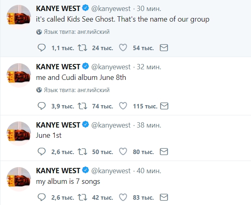The image size is (251, 205).
Task: Open @kanyewest handle on the June 1st tweet
Action: tap(111, 125)
